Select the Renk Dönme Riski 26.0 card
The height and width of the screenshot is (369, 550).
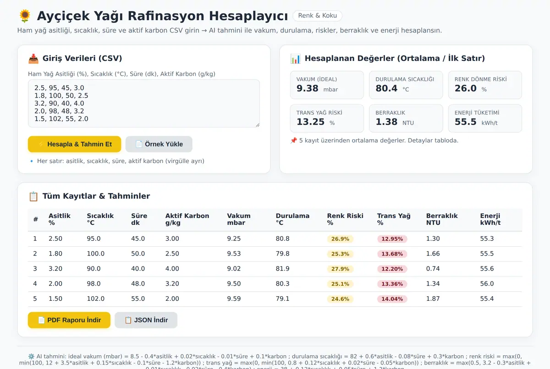coord(485,85)
